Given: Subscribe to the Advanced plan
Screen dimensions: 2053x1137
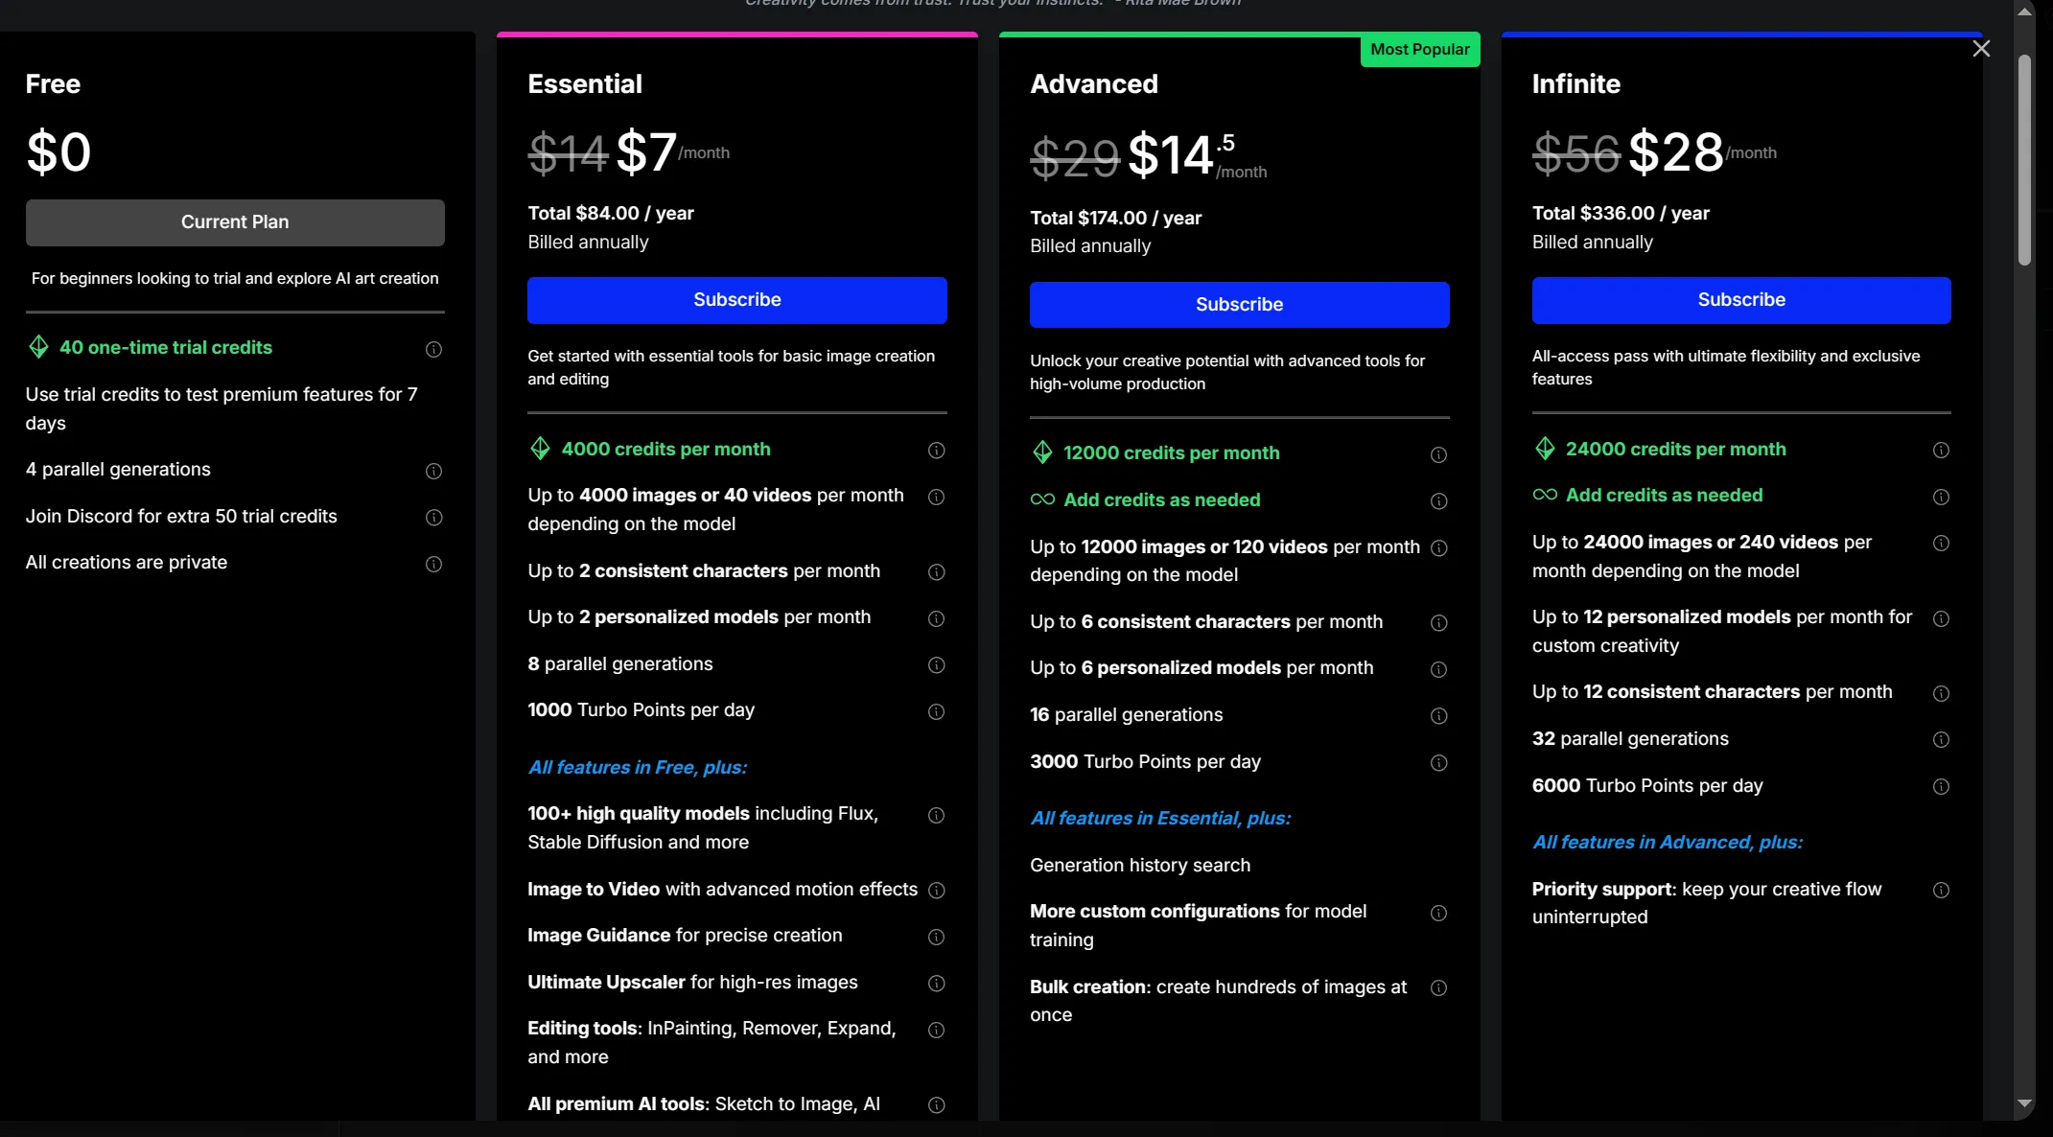Looking at the screenshot, I should click(x=1239, y=305).
